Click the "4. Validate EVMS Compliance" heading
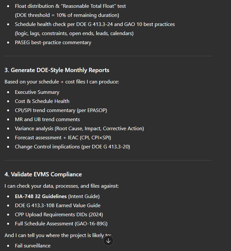The image size is (231, 251). [x=43, y=174]
